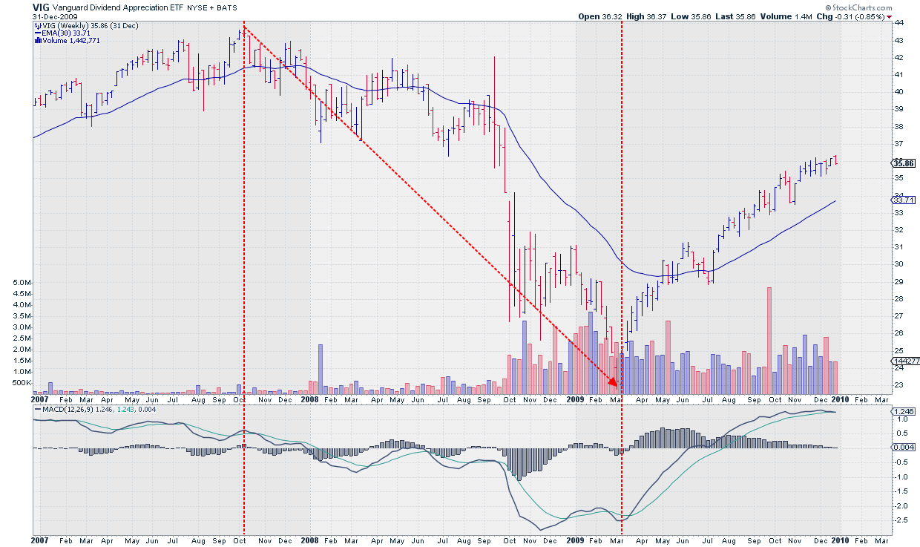This screenshot has width=920, height=547.
Task: Click the 44 price axis label
Action: [898, 23]
